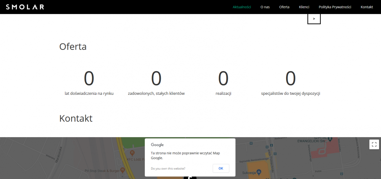Click the 'zadowolonych, stałych klientów' counter
This screenshot has height=179, width=381.
tap(156, 83)
